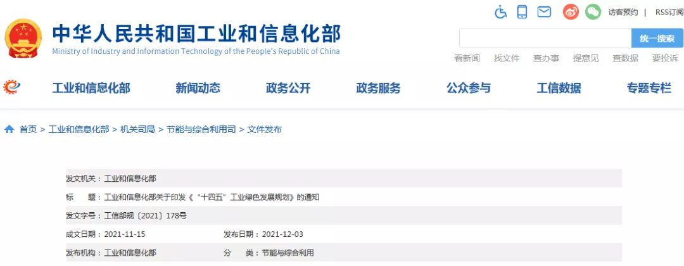Open the mobile phone version icon
Image resolution: width=684 pixels, height=266 pixels.
click(x=522, y=12)
